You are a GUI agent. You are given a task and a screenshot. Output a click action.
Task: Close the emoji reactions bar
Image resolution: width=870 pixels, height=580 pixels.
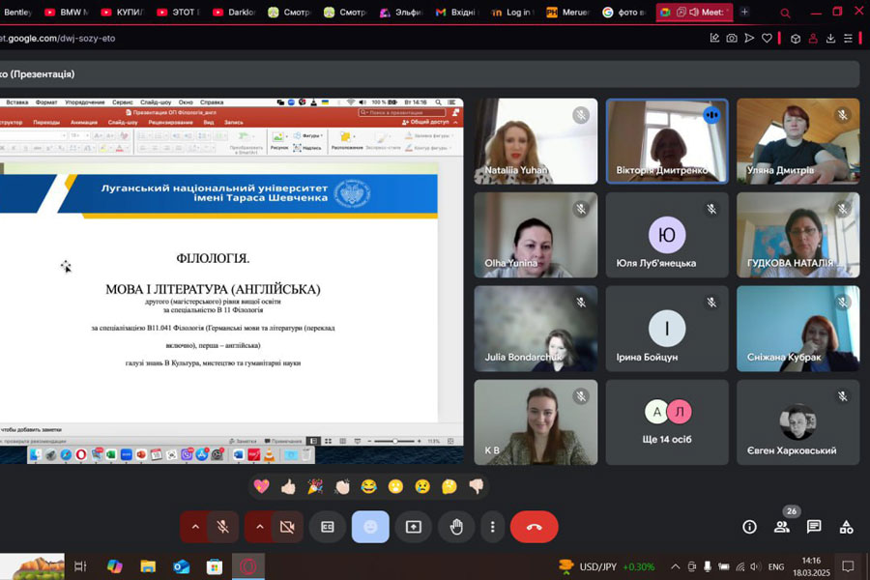[370, 527]
